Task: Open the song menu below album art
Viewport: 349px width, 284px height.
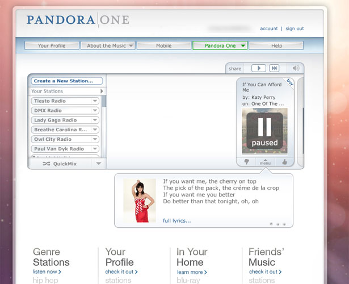Action: coord(265,162)
